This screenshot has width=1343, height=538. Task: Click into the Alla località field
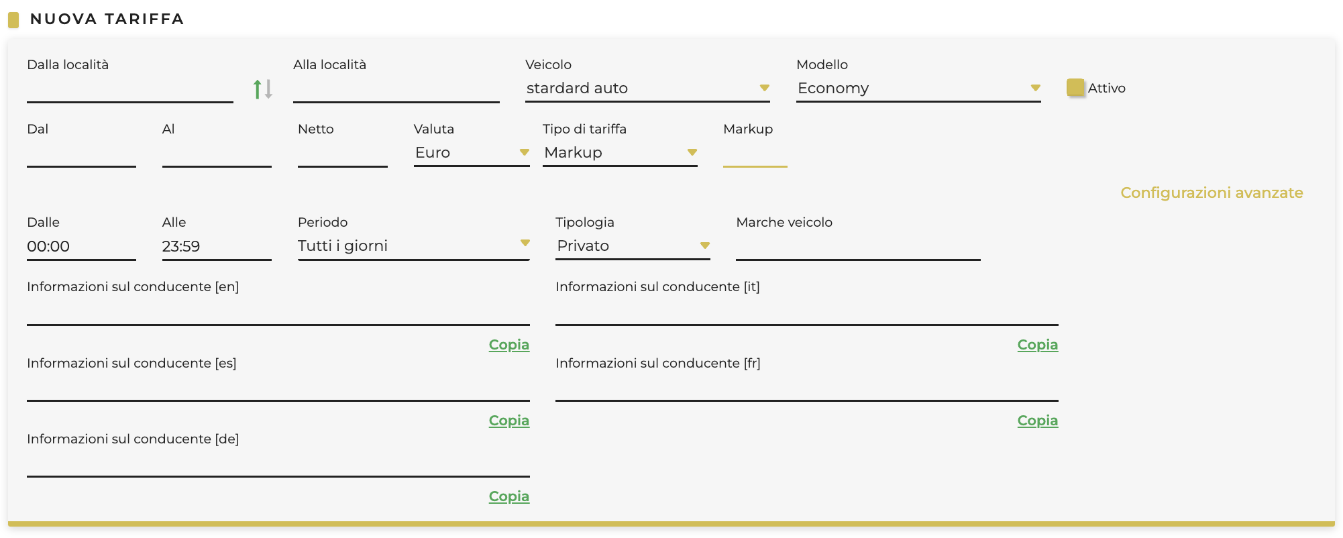(x=396, y=90)
